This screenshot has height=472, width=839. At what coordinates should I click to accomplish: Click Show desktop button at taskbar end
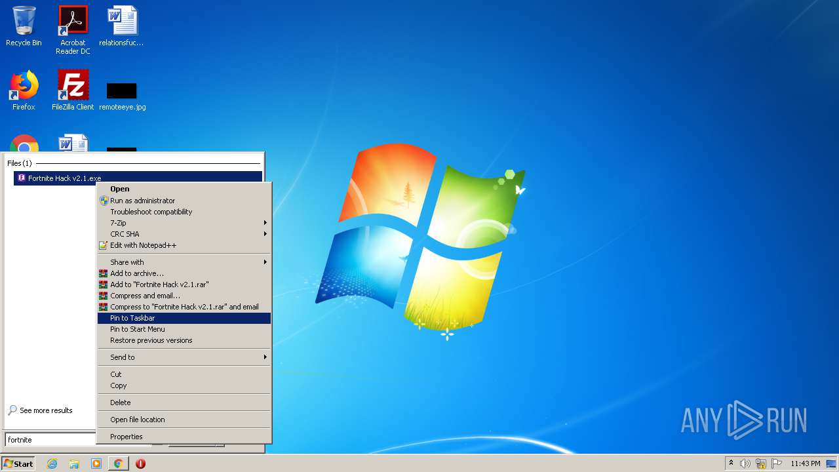(x=831, y=463)
